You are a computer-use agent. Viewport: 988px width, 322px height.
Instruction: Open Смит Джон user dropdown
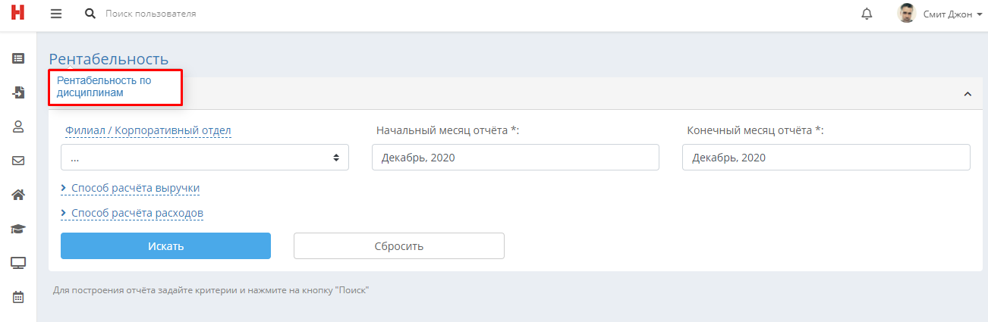940,14
